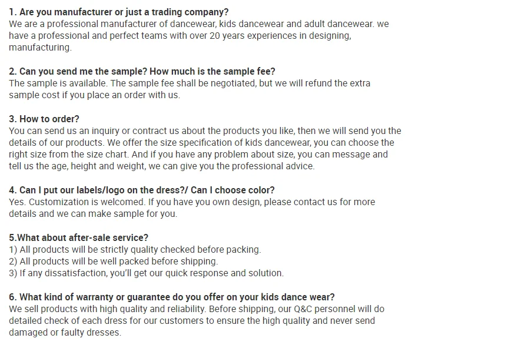Click the line "The sample is available"
Image resolution: width=505 pixels, height=345 pixels.
[190, 83]
